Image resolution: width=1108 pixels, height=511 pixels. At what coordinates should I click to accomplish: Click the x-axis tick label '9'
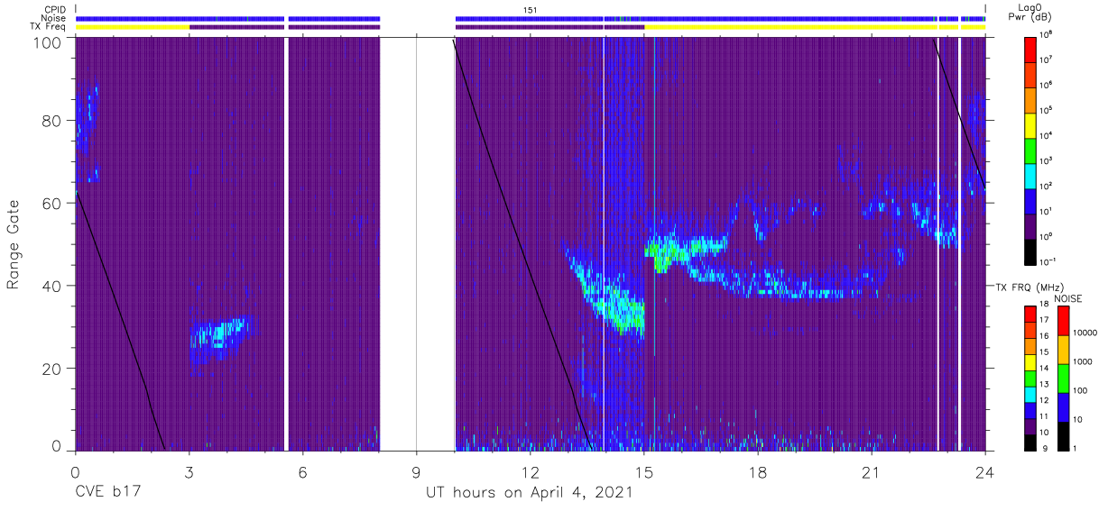[x=416, y=472]
